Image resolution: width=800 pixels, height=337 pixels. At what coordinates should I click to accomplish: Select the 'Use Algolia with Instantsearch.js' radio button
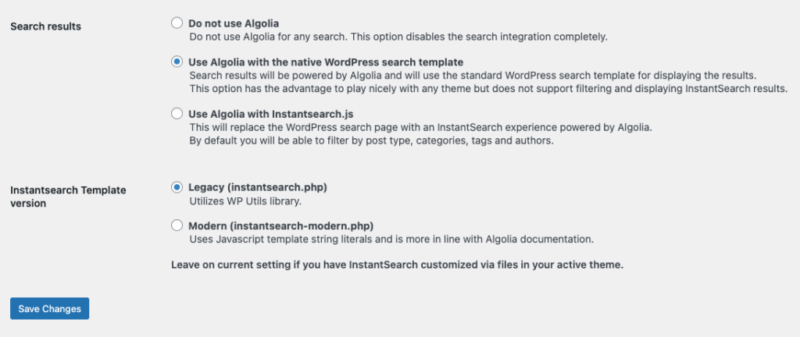(177, 113)
